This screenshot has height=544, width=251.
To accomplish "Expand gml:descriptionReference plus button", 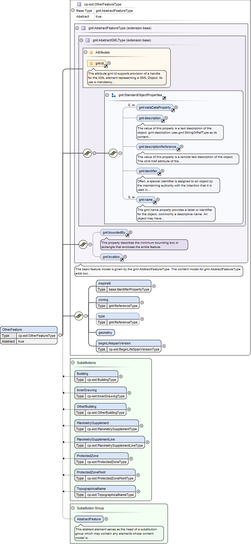I will (182, 147).
